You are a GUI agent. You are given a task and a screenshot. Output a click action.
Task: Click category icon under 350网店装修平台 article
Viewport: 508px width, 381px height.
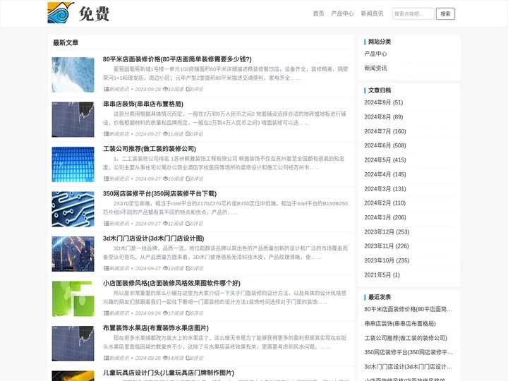point(106,224)
